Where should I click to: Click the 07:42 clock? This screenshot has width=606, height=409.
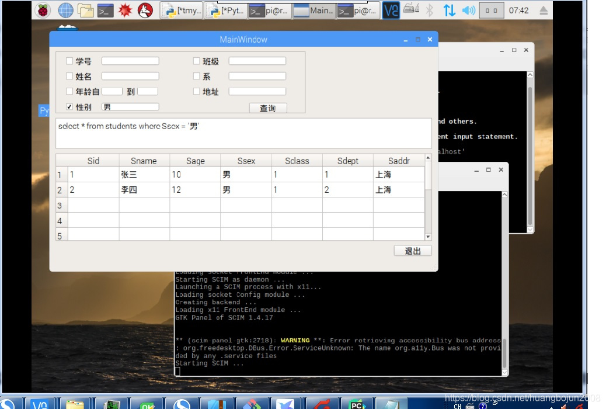pos(518,11)
